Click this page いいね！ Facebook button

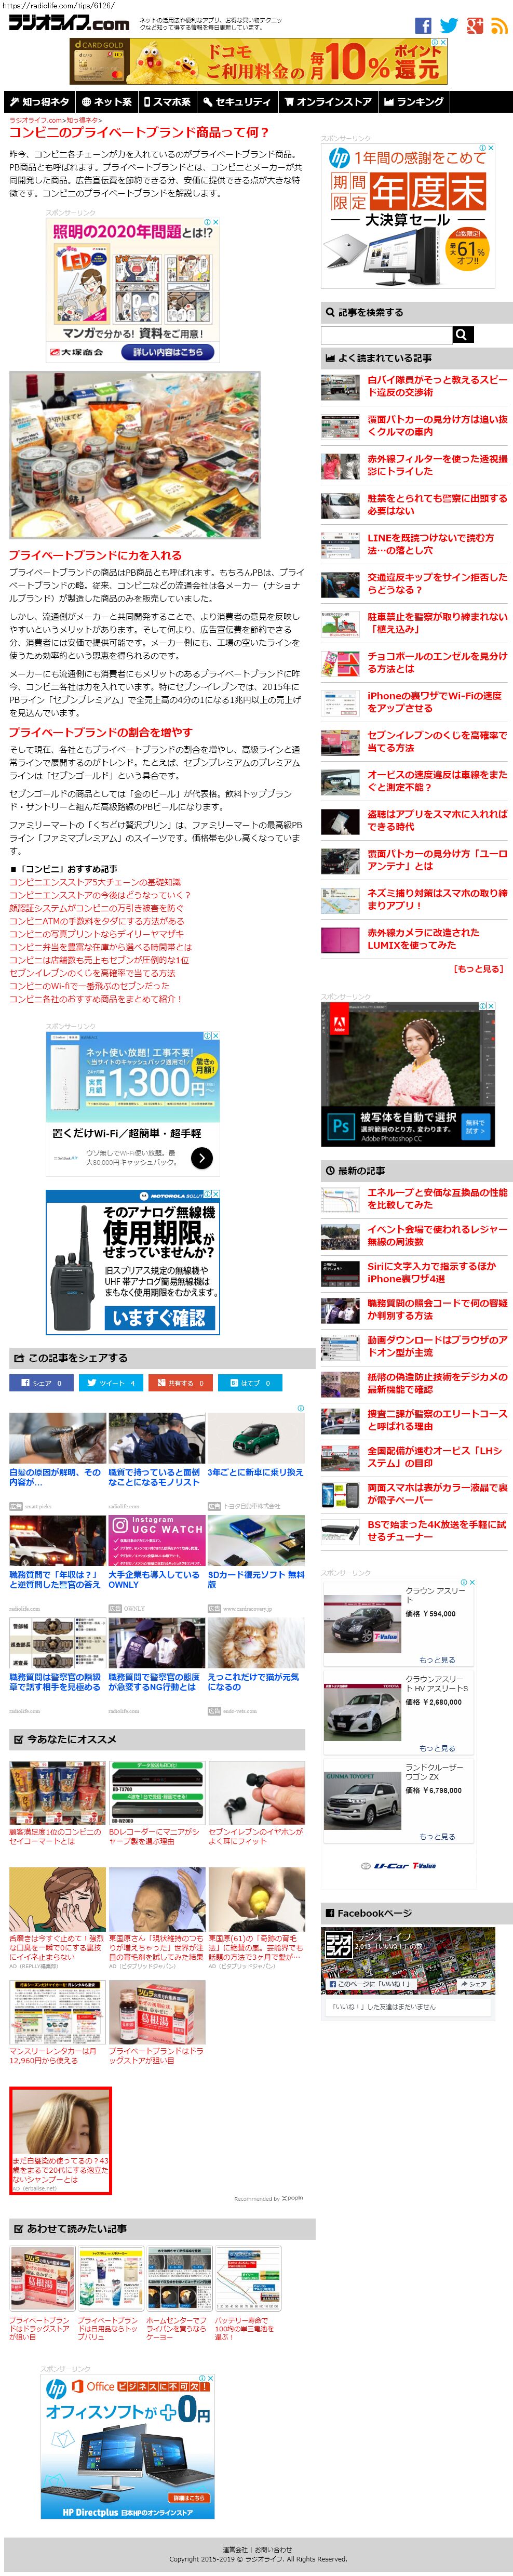371,1984
